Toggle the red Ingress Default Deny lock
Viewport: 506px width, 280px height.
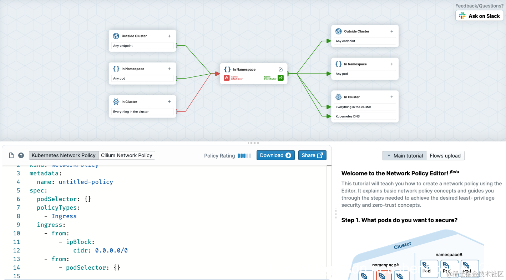click(227, 78)
